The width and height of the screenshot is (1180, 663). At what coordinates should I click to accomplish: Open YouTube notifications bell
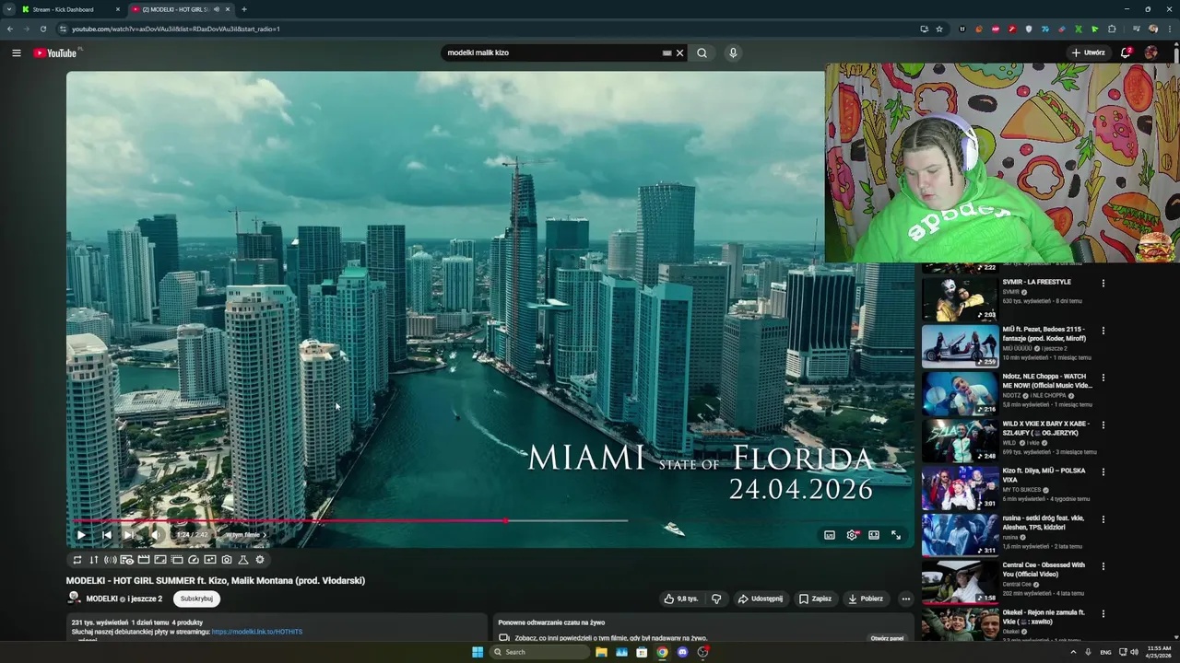coord(1126,52)
